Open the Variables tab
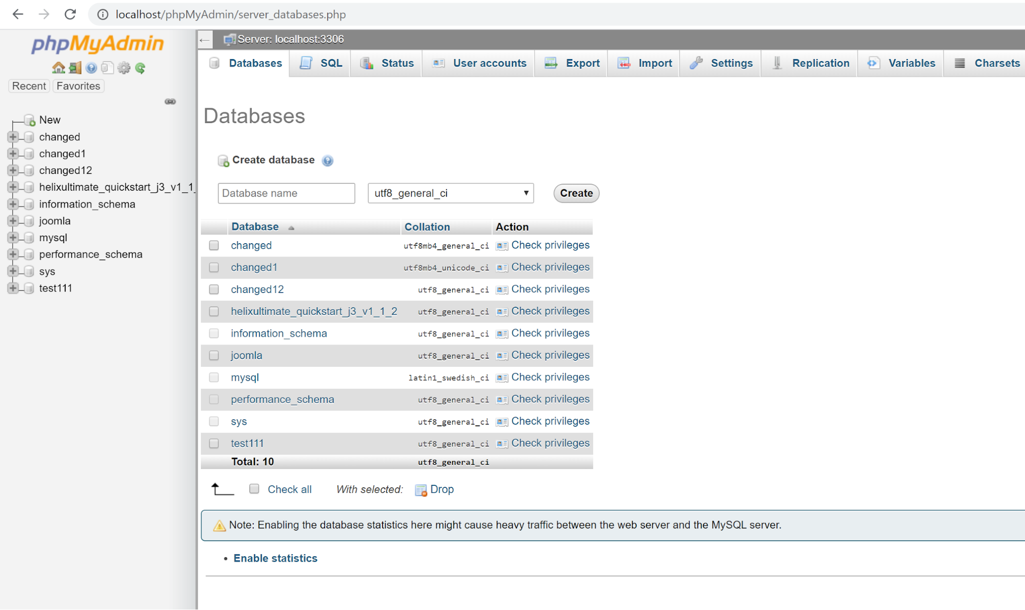1025x610 pixels. pyautogui.click(x=901, y=63)
